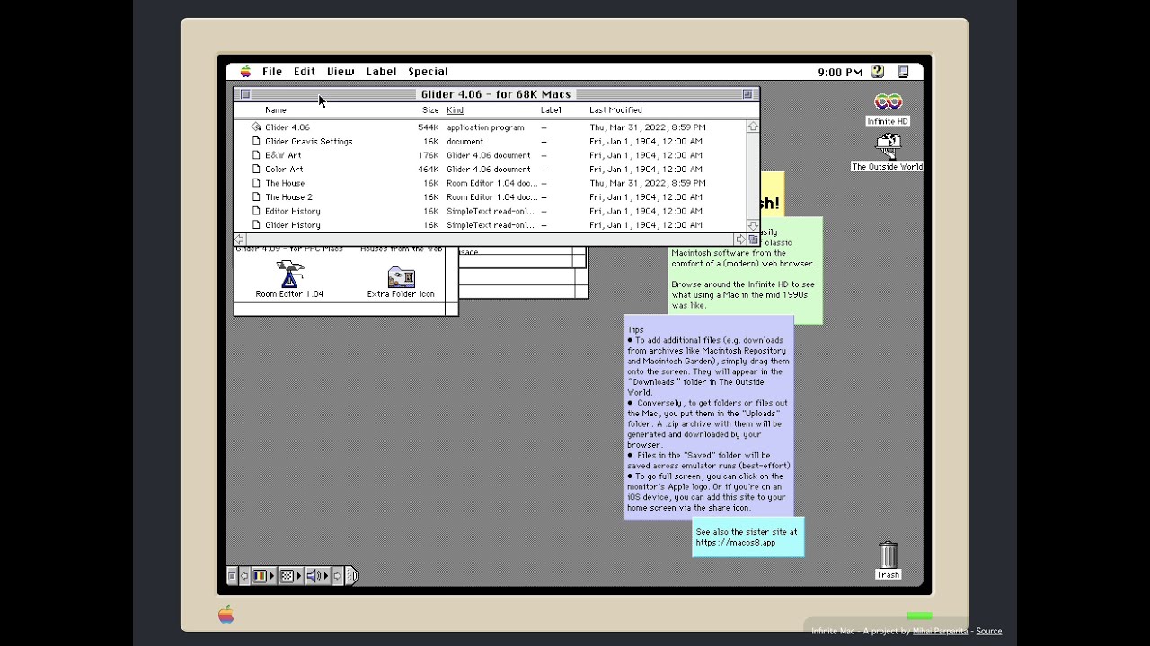Click the Control Strip scroll left arrow
The image size is (1150, 646).
(x=244, y=576)
